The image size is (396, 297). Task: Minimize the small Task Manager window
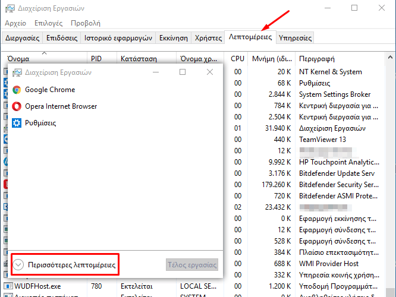point(156,72)
